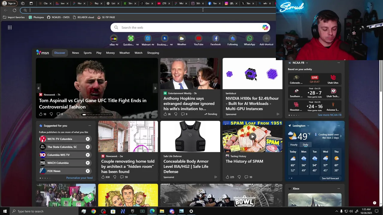383x215 pixels.
Task: Show next headline in the carousel
Action: pyautogui.click(x=155, y=88)
